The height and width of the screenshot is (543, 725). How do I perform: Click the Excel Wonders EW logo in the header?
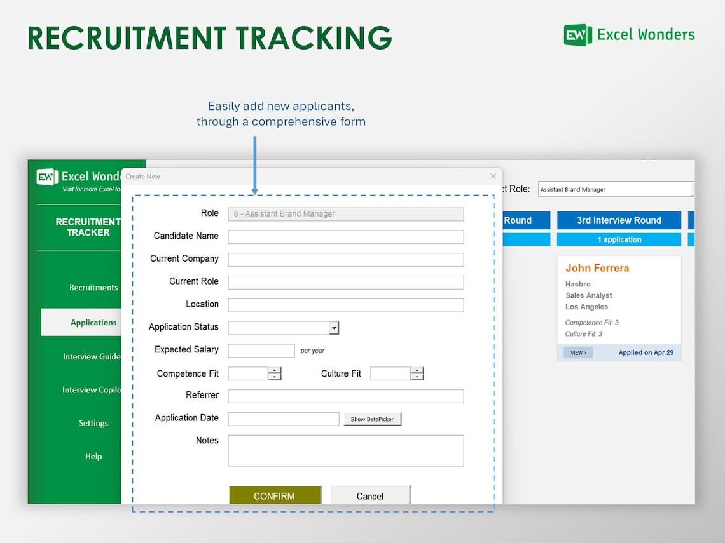[x=576, y=35]
